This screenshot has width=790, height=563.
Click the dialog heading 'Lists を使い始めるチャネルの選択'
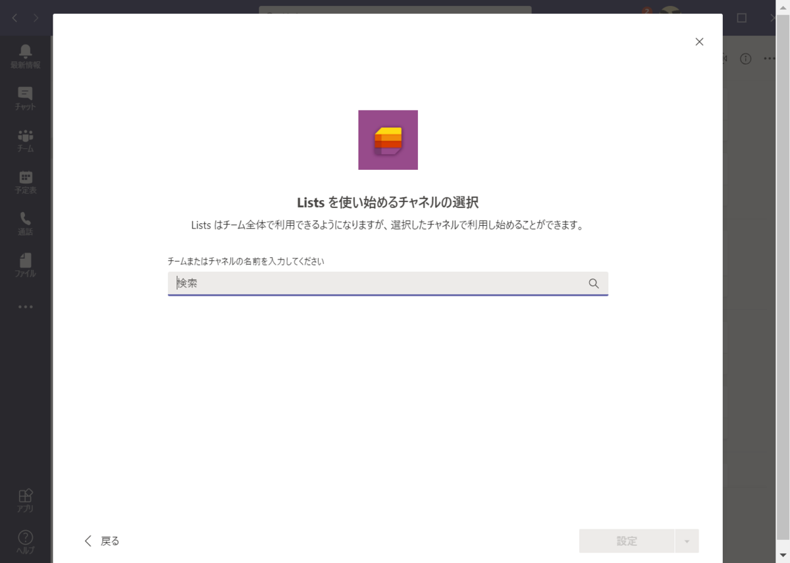coord(388,202)
